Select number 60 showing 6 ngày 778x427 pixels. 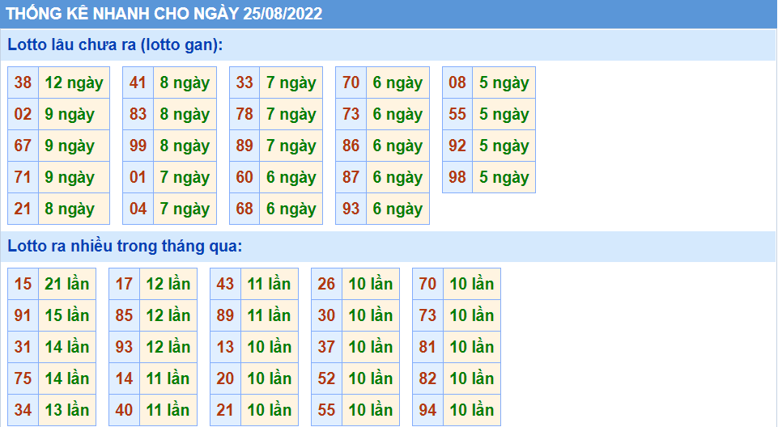pyautogui.click(x=244, y=177)
